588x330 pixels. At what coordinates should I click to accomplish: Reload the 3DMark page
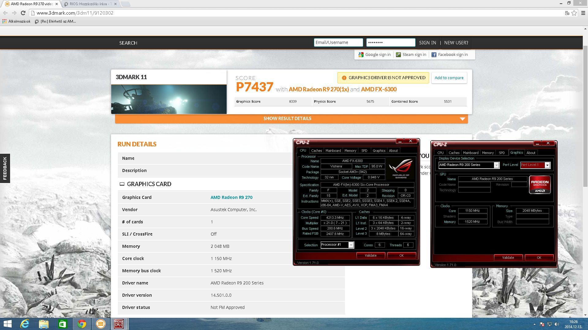pos(23,13)
